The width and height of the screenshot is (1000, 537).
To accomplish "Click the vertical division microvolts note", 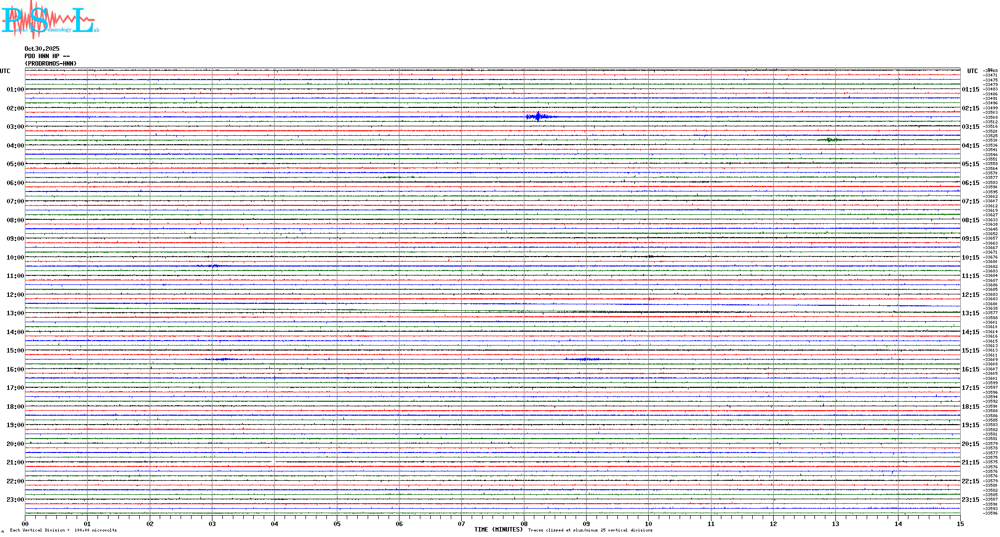I will pyautogui.click(x=63, y=530).
